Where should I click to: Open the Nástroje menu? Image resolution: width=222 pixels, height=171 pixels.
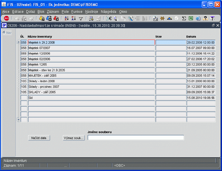(x=92, y=12)
